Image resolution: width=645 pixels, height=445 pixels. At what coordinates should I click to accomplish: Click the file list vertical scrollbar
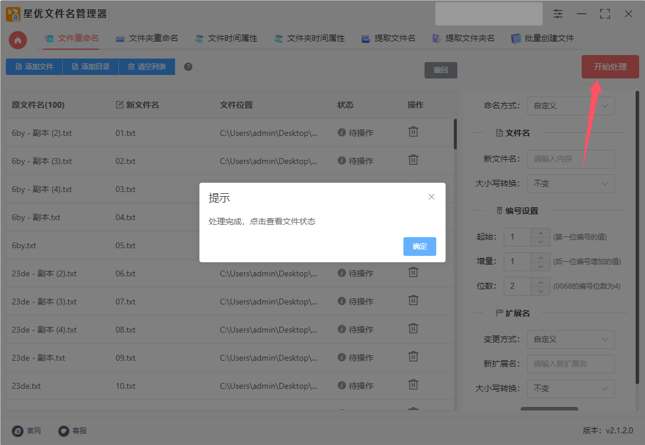pyautogui.click(x=455, y=134)
